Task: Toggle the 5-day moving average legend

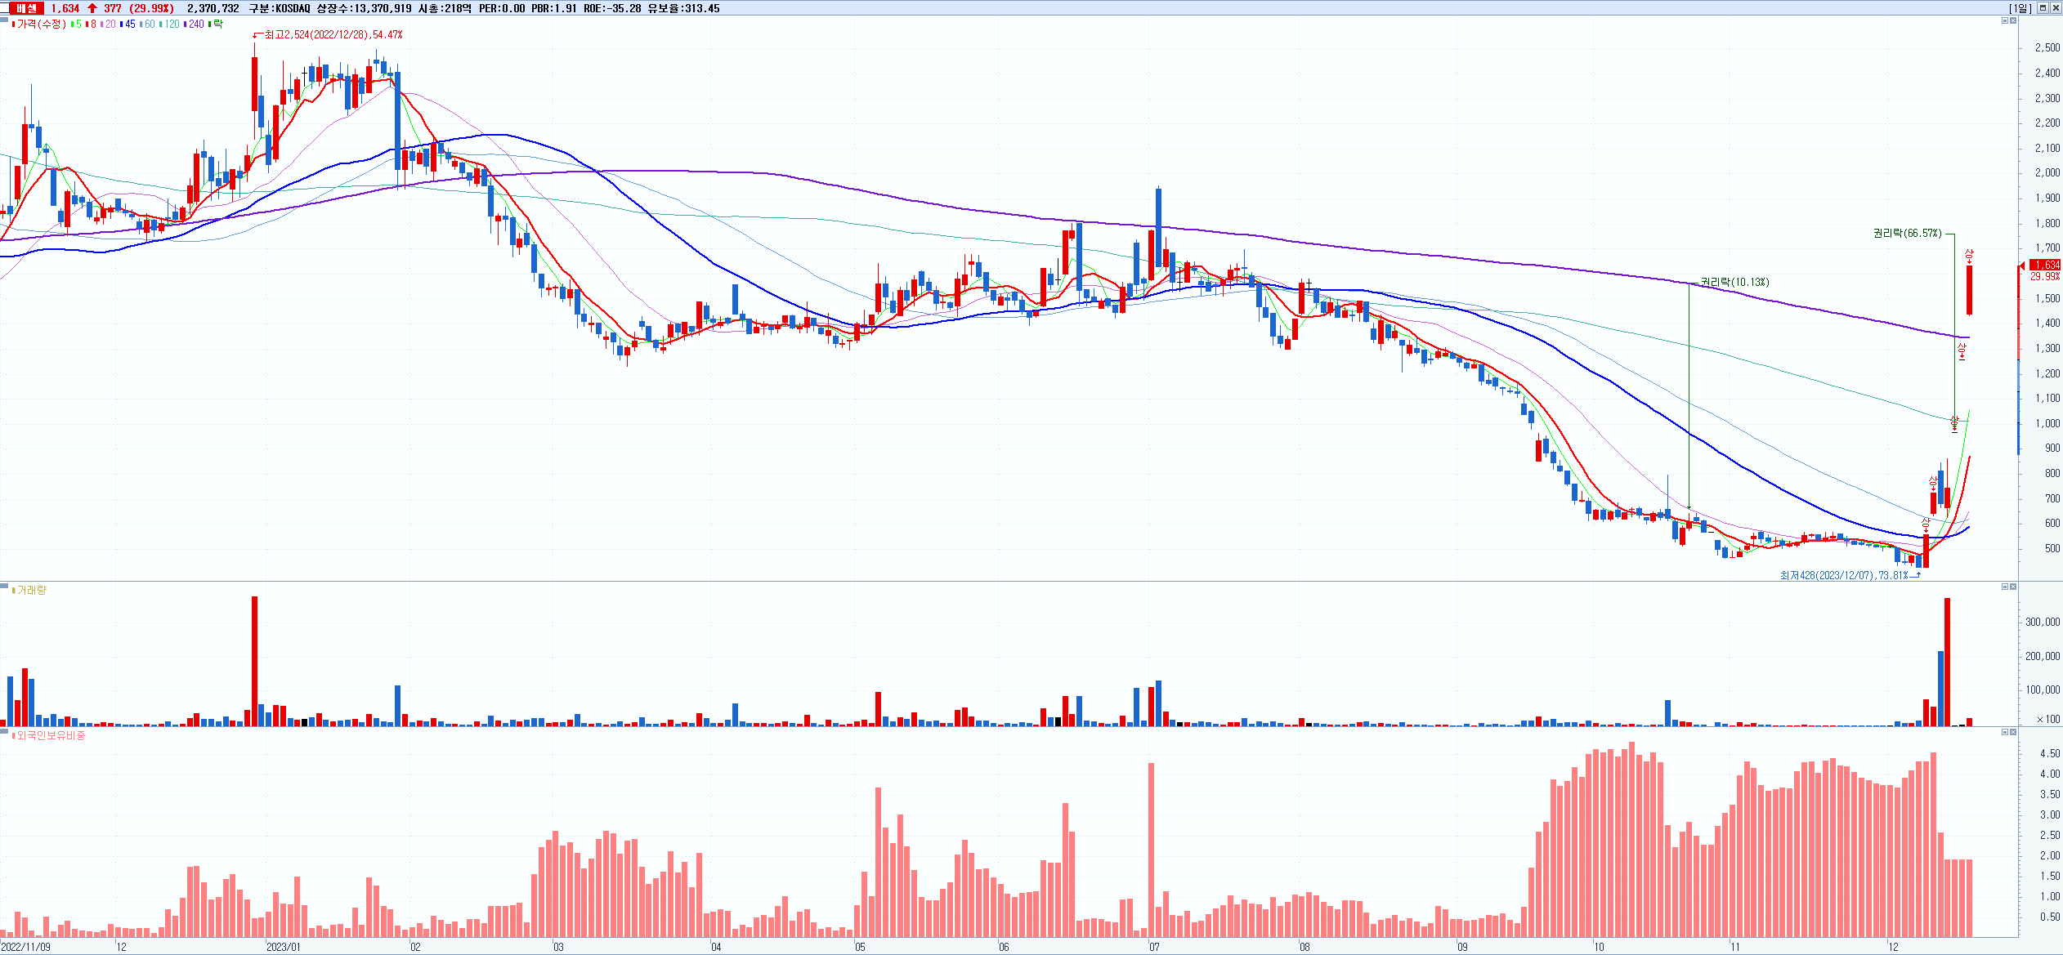Action: 77,25
